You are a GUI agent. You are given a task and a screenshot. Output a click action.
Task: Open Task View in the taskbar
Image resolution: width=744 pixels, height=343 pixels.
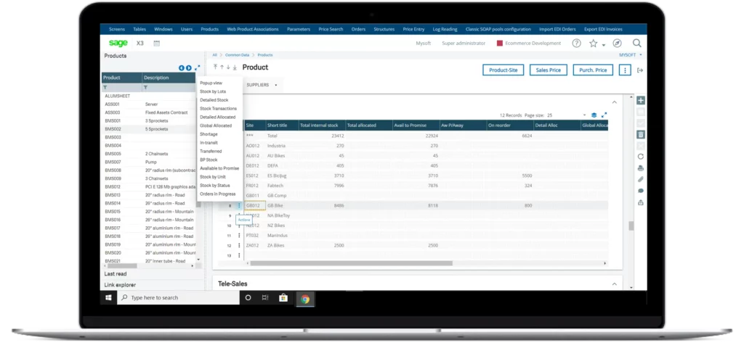tap(265, 298)
